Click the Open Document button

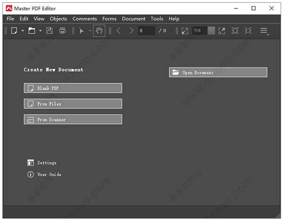point(218,72)
